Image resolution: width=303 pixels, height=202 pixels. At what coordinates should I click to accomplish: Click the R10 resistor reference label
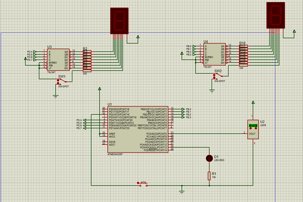[242, 43]
